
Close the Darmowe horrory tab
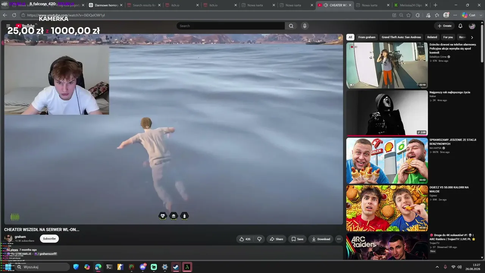121,5
